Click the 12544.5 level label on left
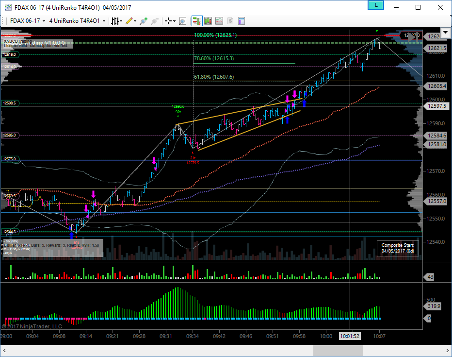The width and height of the screenshot is (452, 357). (x=10, y=232)
